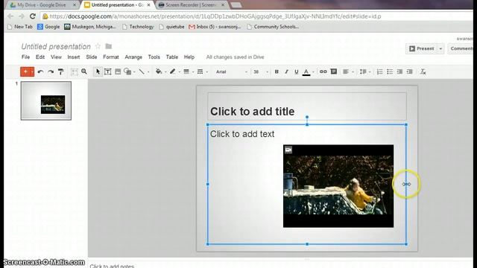Rename the Untitled presentation title
Screen dimensions: 477x268
56,46
